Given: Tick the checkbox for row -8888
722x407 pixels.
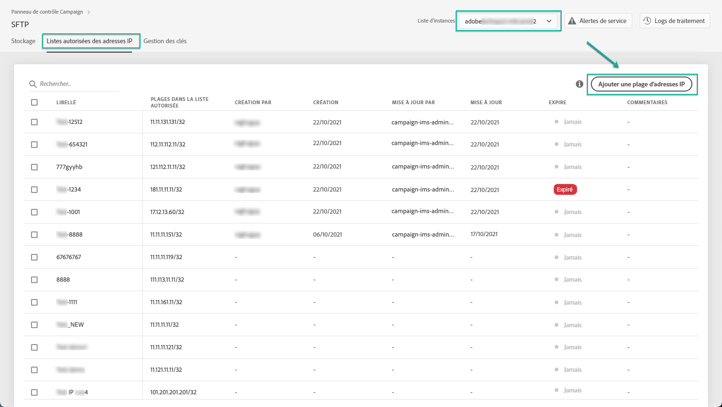Looking at the screenshot, I should pos(34,235).
